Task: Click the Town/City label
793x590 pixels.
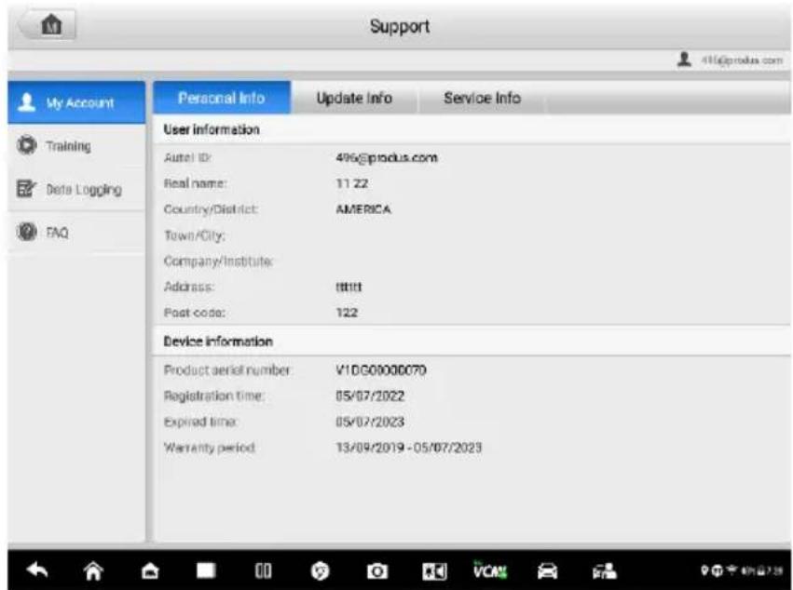Action: [195, 235]
